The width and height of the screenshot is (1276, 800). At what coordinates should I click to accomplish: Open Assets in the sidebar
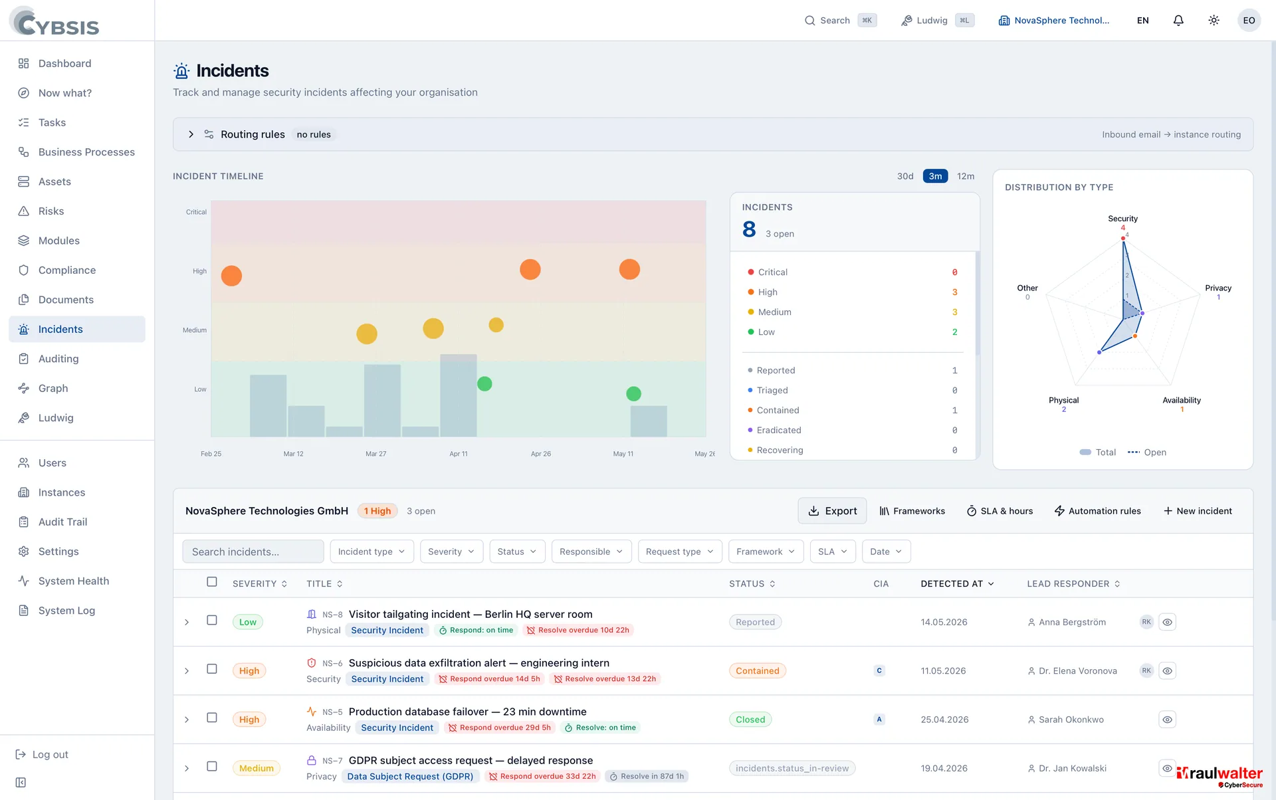click(x=77, y=181)
